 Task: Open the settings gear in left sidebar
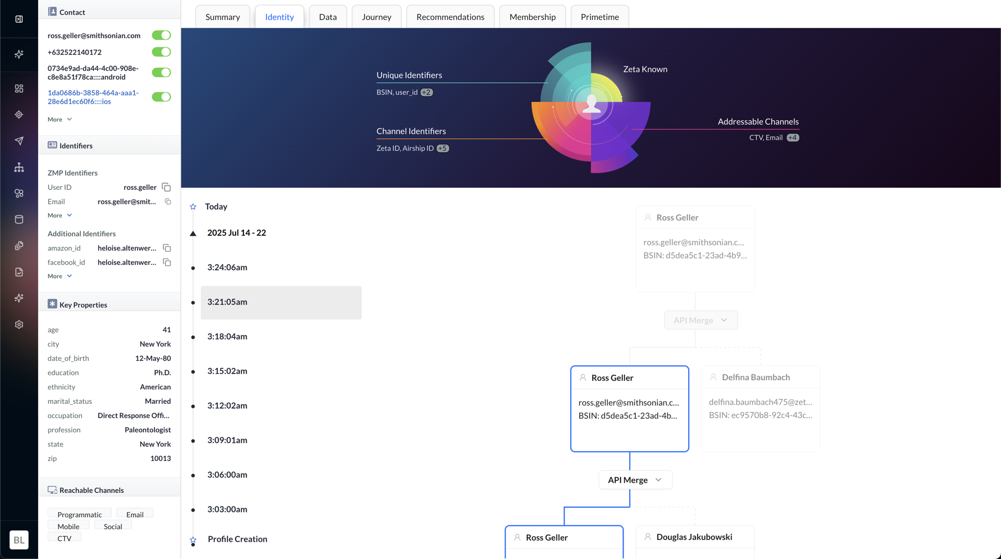[19, 324]
